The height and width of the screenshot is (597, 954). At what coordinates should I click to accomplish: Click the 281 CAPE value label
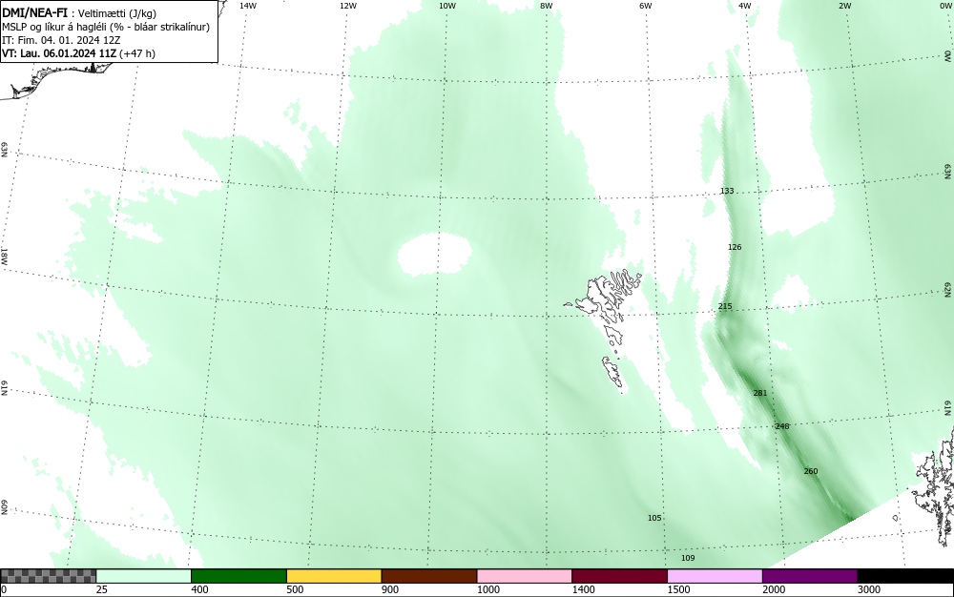tap(760, 393)
